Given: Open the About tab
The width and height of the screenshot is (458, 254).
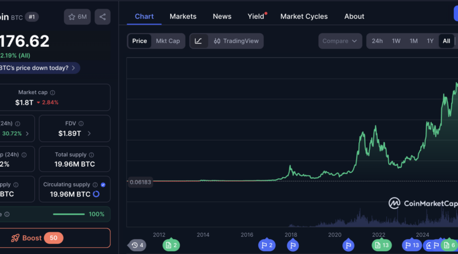Looking at the screenshot, I should (x=354, y=17).
